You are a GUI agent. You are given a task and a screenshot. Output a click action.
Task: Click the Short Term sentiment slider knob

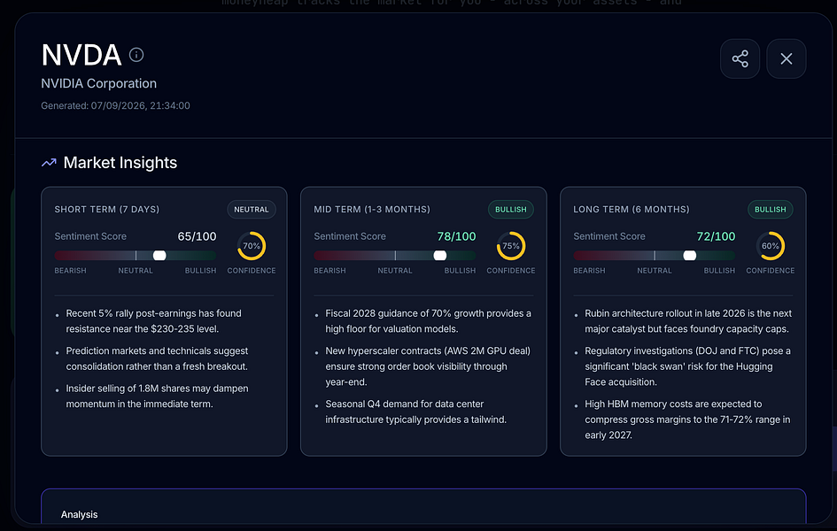tap(159, 256)
